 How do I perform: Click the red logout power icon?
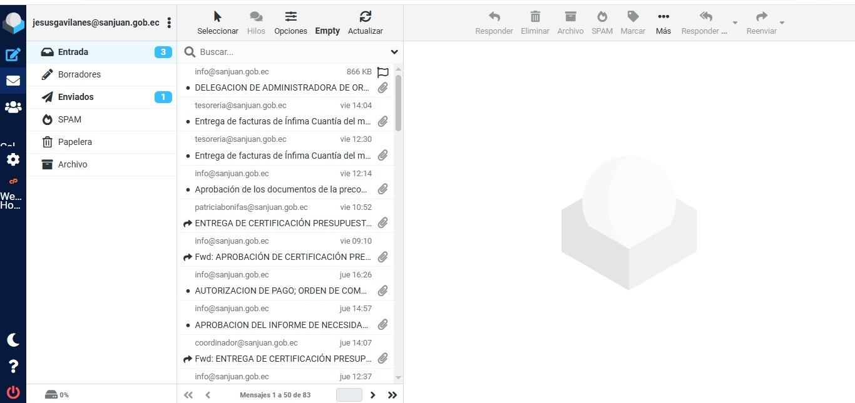tap(13, 392)
